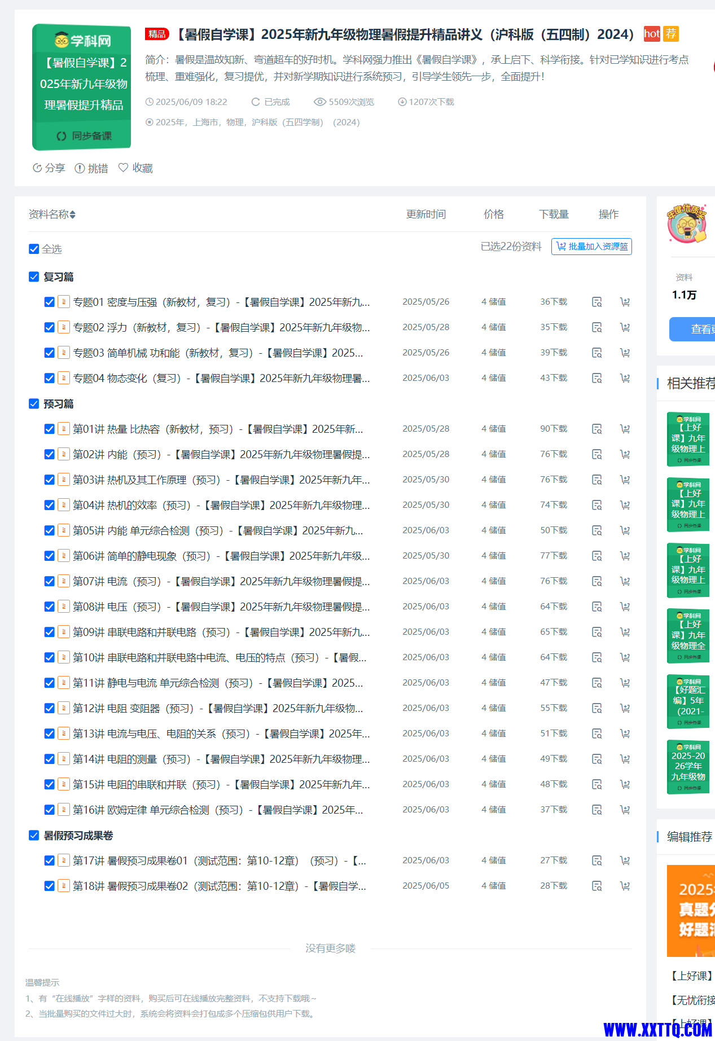Report an error with 挑错

(91, 168)
